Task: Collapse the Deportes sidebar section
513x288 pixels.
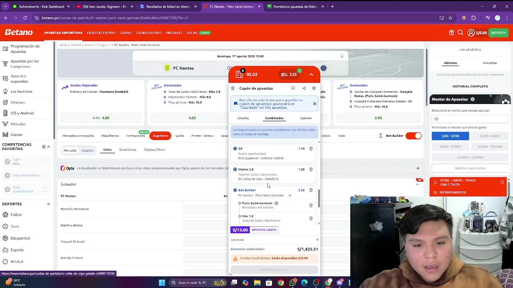Action: 48,204
